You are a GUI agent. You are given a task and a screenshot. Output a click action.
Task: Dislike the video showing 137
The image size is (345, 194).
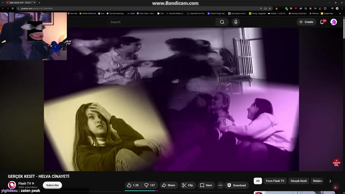150,185
